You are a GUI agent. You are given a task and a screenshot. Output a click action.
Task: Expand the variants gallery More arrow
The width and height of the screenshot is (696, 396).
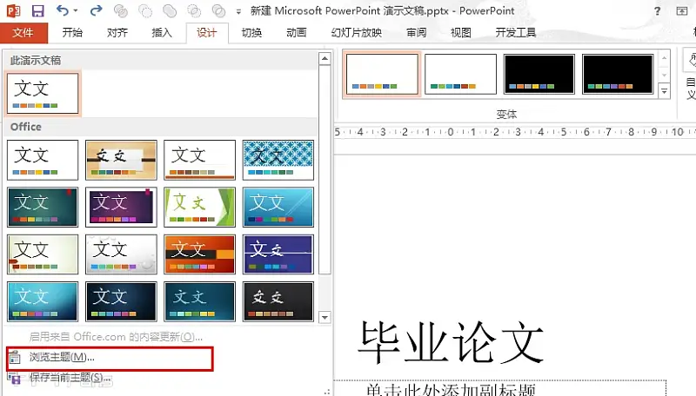[x=665, y=90]
